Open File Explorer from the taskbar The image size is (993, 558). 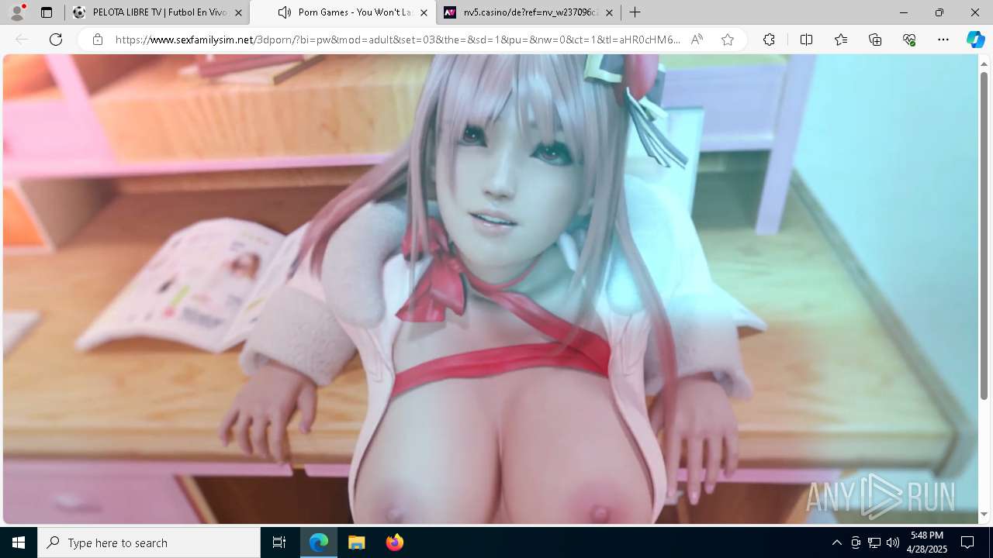coord(356,542)
